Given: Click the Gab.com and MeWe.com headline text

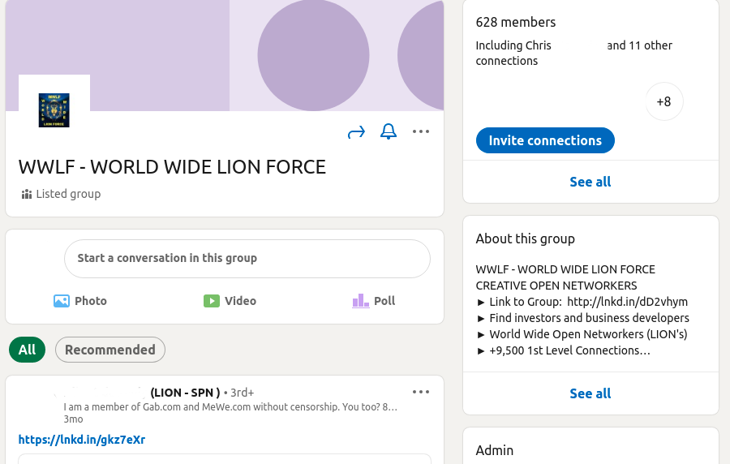Looking at the screenshot, I should click(230, 407).
